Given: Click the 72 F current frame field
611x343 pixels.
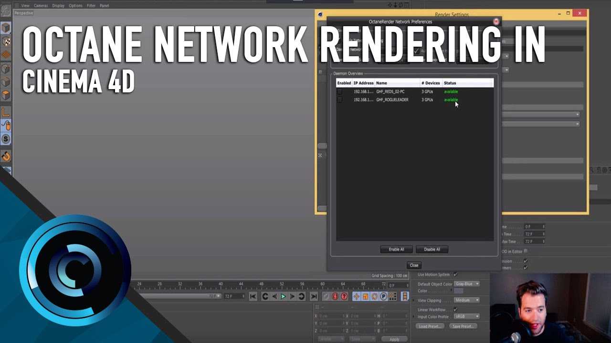Looking at the screenshot, I should click(x=234, y=296).
